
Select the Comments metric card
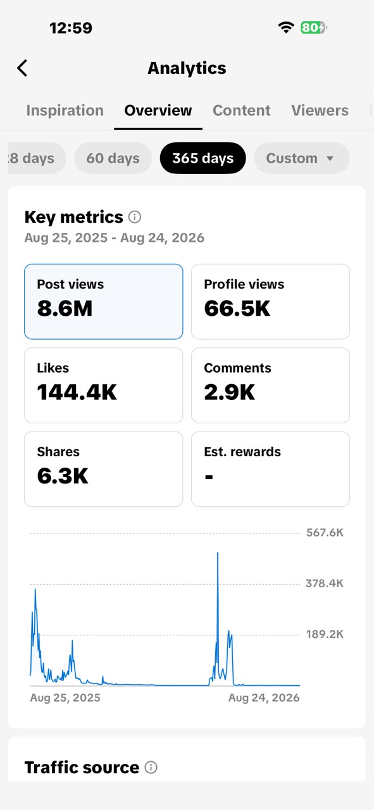tap(270, 385)
